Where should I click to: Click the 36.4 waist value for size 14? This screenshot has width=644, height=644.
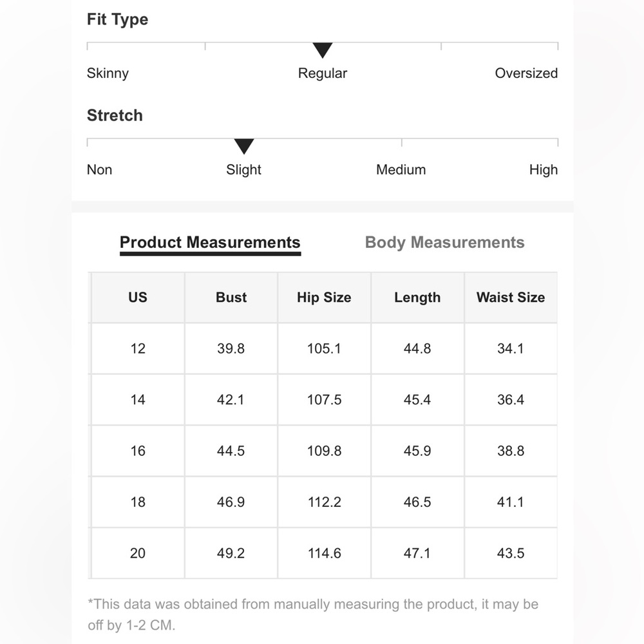pyautogui.click(x=511, y=400)
